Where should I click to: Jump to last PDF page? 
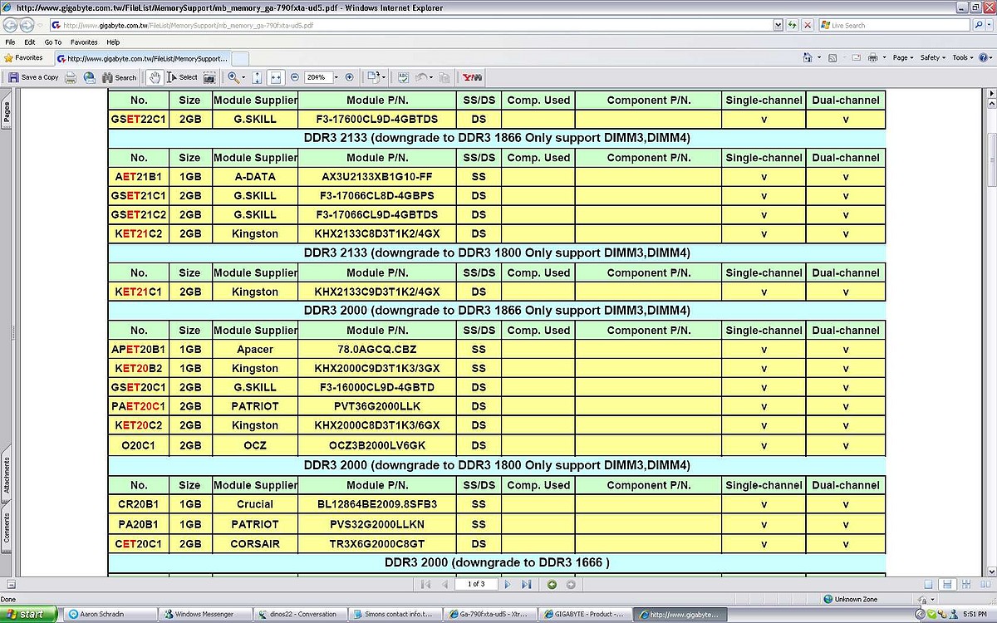point(526,585)
